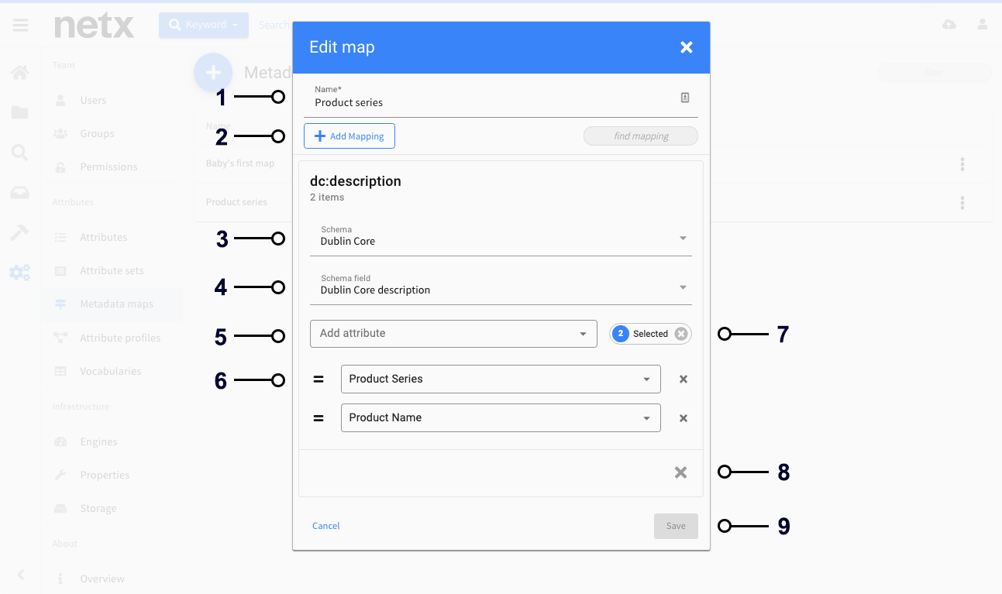This screenshot has height=594, width=1002.
Task: Click the hamburger menu icon top left
Action: coord(20,25)
